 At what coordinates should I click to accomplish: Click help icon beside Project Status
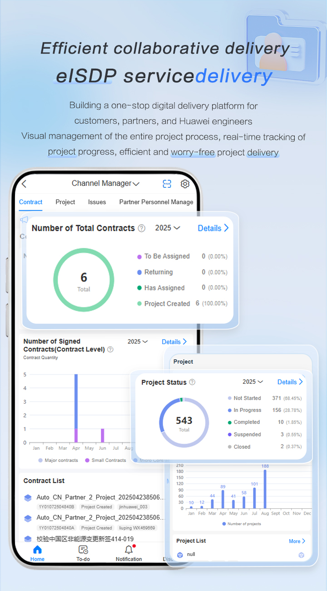tap(192, 382)
